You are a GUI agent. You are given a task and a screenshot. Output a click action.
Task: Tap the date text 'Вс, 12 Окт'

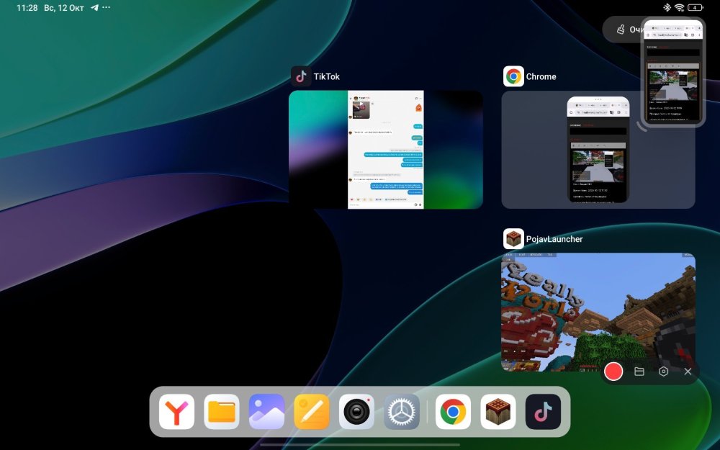click(x=64, y=8)
